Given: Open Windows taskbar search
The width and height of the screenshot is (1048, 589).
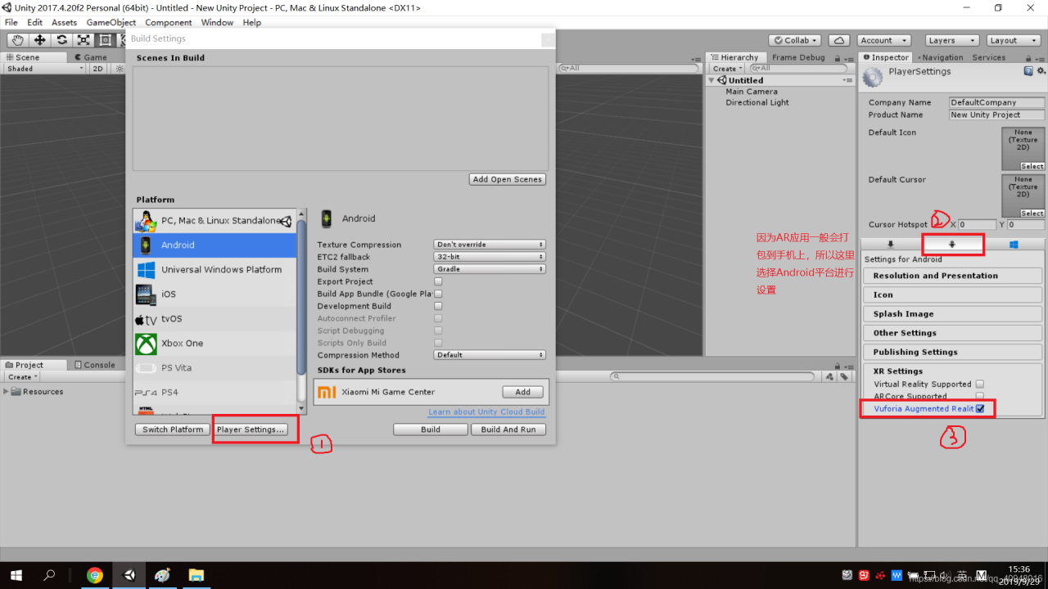Looking at the screenshot, I should pyautogui.click(x=50, y=575).
